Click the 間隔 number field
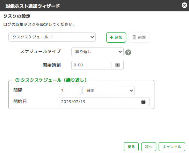Viewport: 189px width, 153px height. pos(70,90)
